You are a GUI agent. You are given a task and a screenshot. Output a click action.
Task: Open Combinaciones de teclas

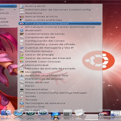coord(60,34)
